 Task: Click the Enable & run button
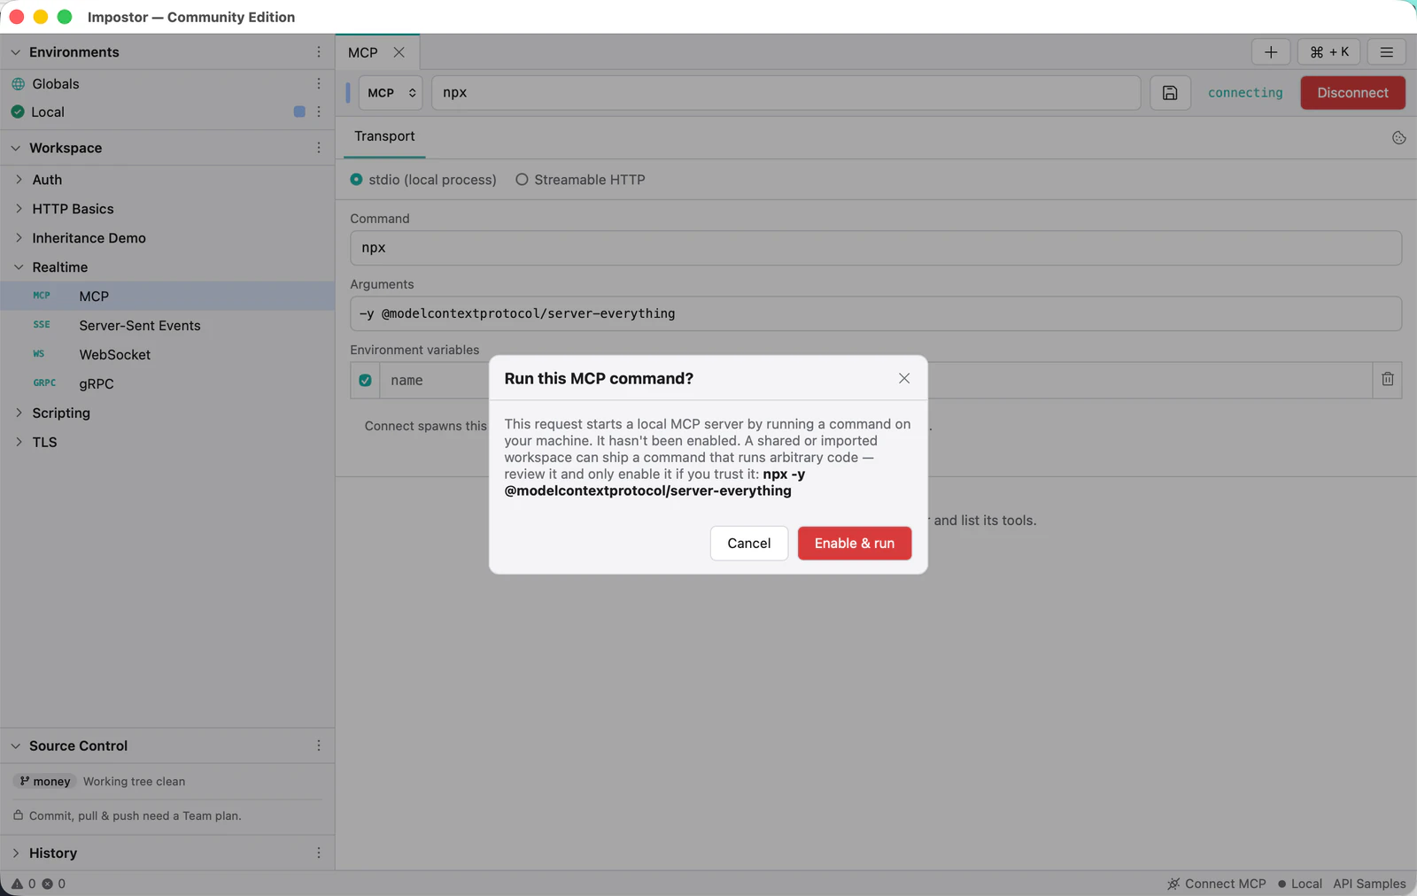[855, 544]
